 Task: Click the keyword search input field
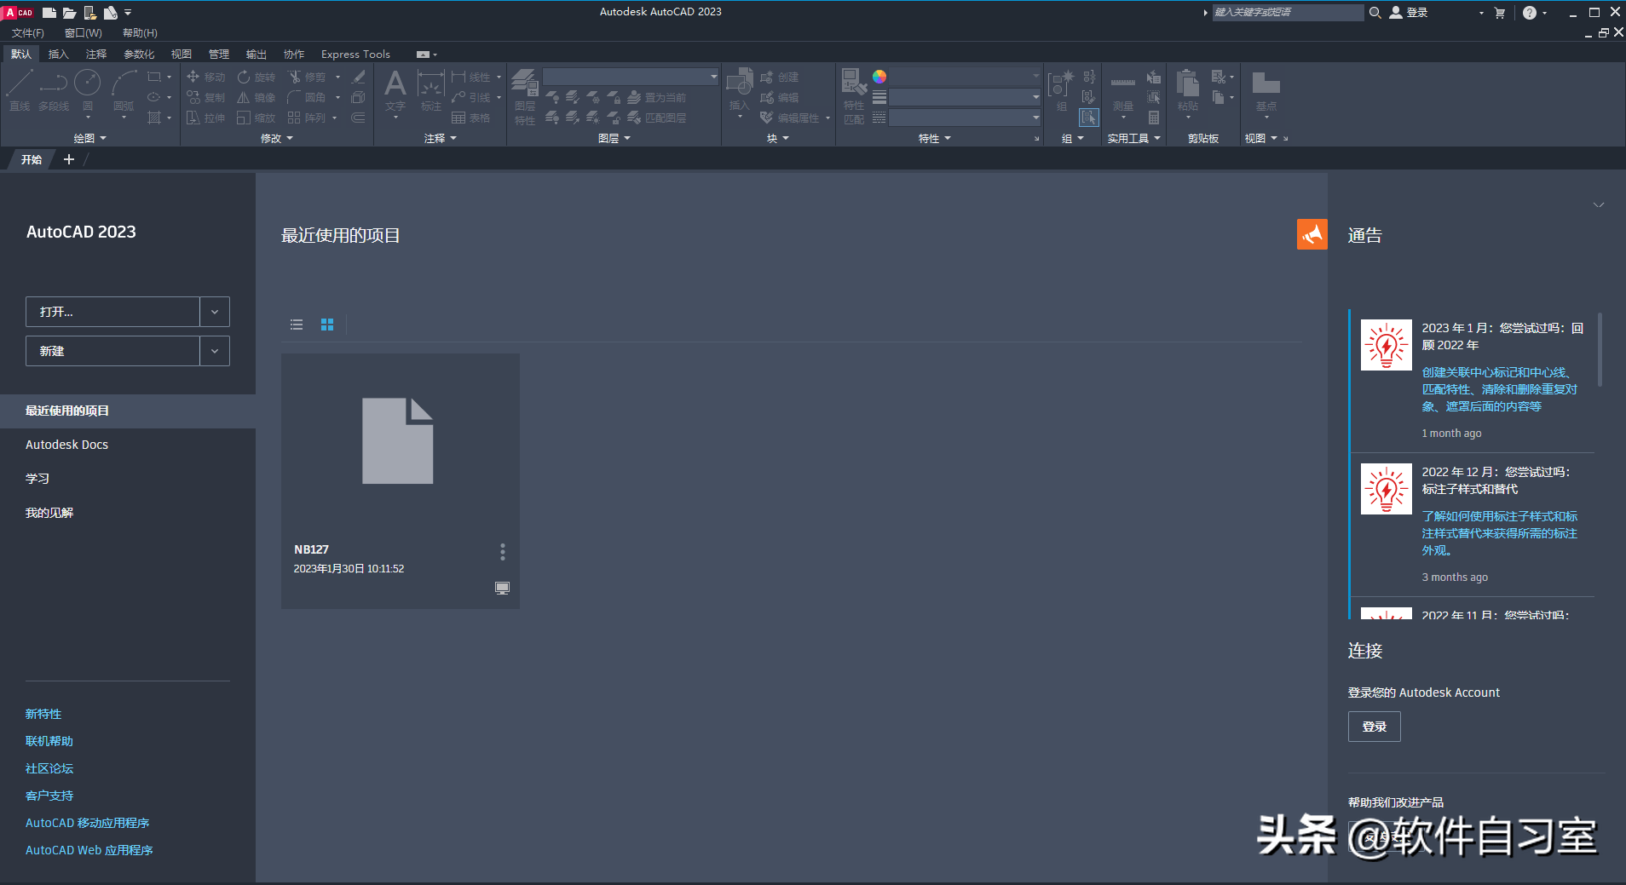[1288, 13]
